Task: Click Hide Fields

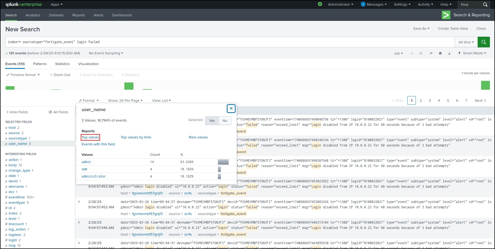Action: (x=17, y=112)
